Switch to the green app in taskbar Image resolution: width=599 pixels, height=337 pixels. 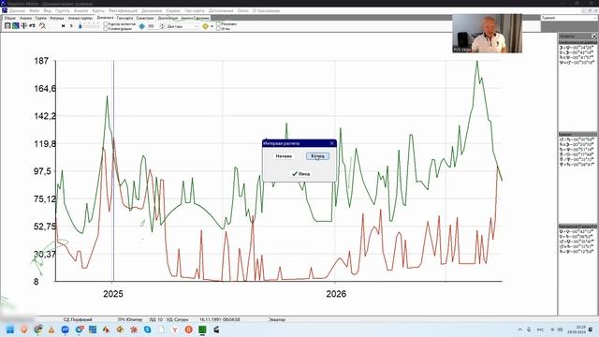(x=202, y=330)
